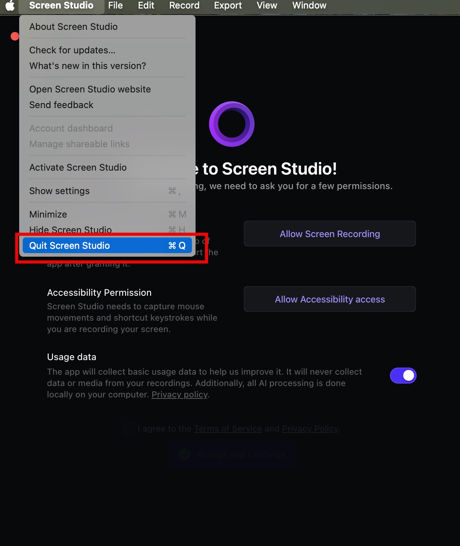The image size is (460, 546).
Task: Click Send feedback in the menu
Action: click(x=61, y=105)
